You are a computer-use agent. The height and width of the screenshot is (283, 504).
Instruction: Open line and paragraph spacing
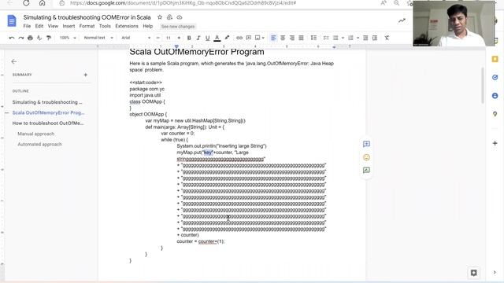313,38
